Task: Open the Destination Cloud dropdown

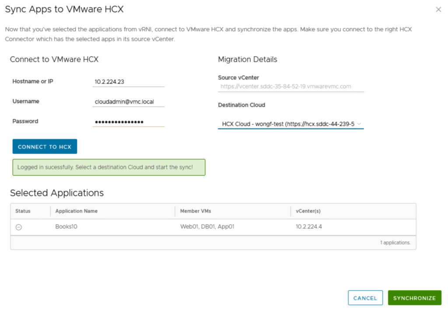Action: (x=290, y=124)
